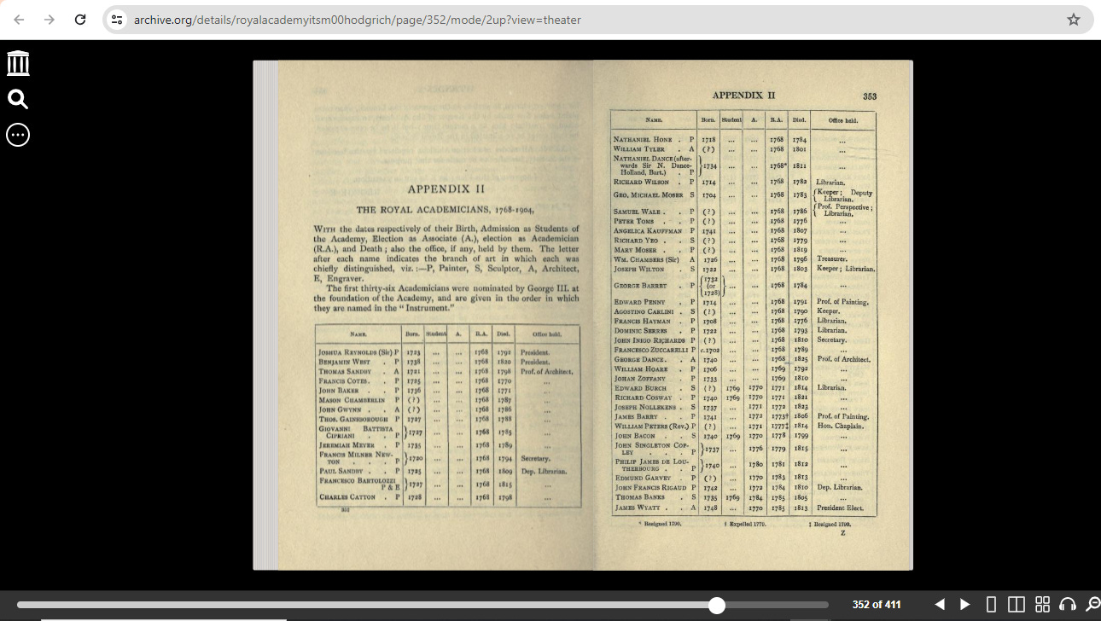This screenshot has width=1101, height=621.
Task: Switch to one-page view
Action: click(991, 605)
